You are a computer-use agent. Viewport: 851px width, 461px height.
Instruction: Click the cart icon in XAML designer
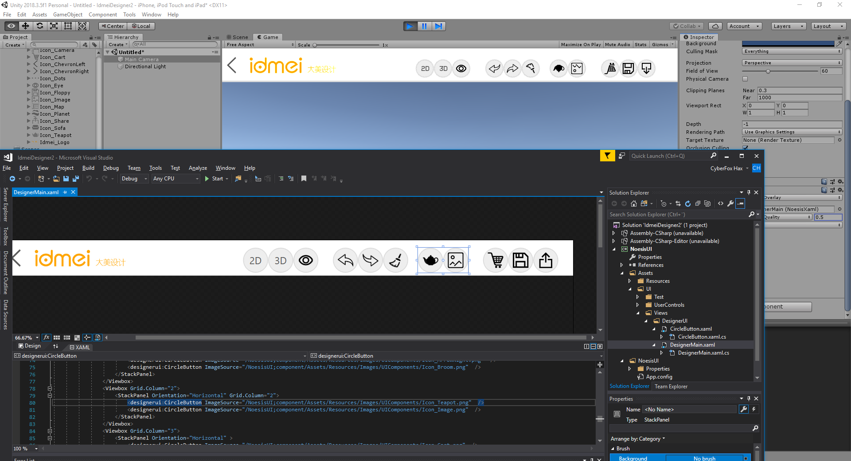[x=496, y=261]
